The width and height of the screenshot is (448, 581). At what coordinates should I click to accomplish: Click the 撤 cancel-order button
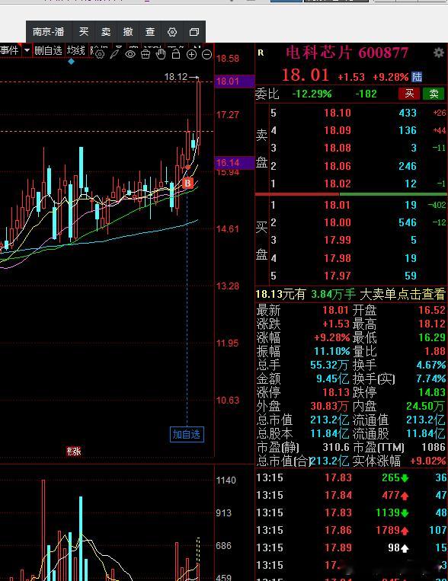pyautogui.click(x=128, y=32)
